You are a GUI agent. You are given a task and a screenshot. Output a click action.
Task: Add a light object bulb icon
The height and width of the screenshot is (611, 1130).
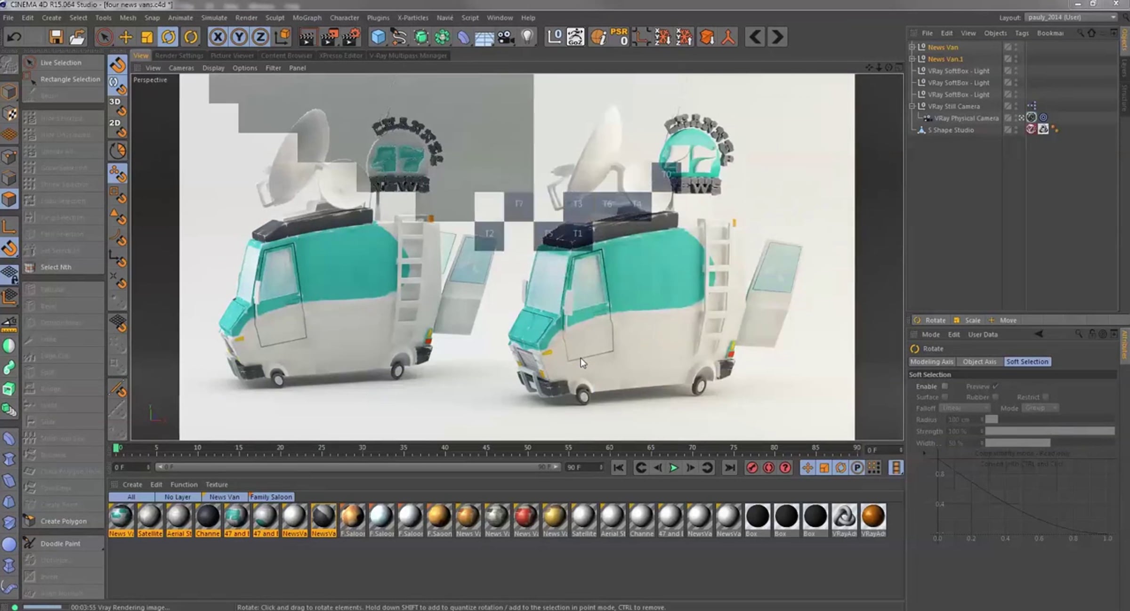(x=527, y=37)
